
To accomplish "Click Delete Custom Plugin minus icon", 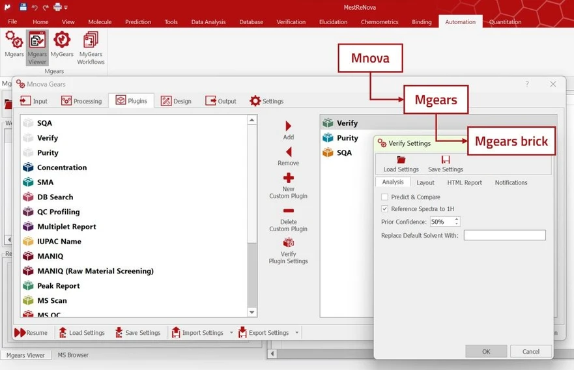I will [288, 211].
